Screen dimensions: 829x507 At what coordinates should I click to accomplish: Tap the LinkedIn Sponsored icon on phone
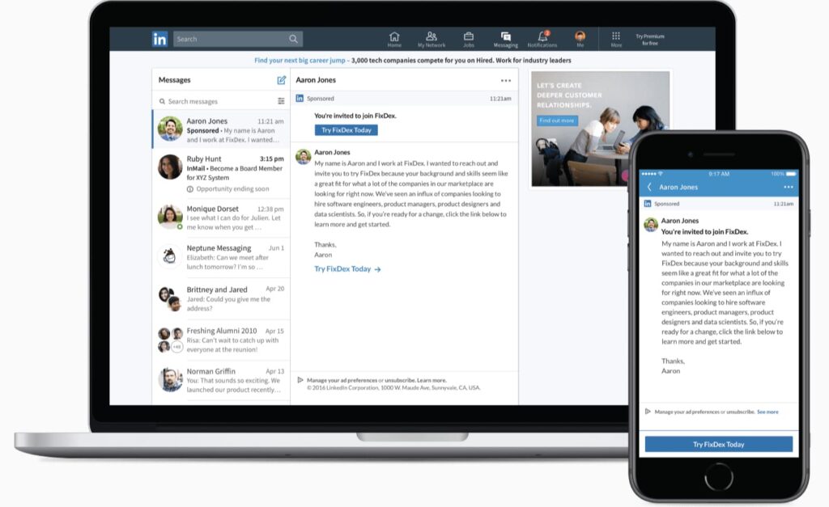pyautogui.click(x=648, y=203)
